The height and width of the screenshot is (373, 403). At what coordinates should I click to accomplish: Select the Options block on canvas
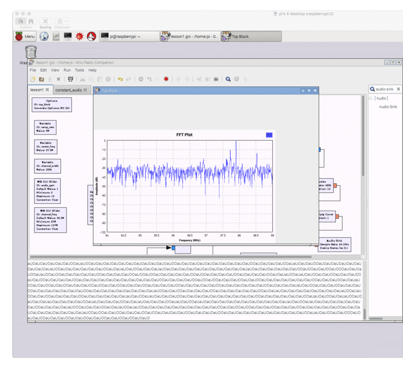pyautogui.click(x=52, y=105)
